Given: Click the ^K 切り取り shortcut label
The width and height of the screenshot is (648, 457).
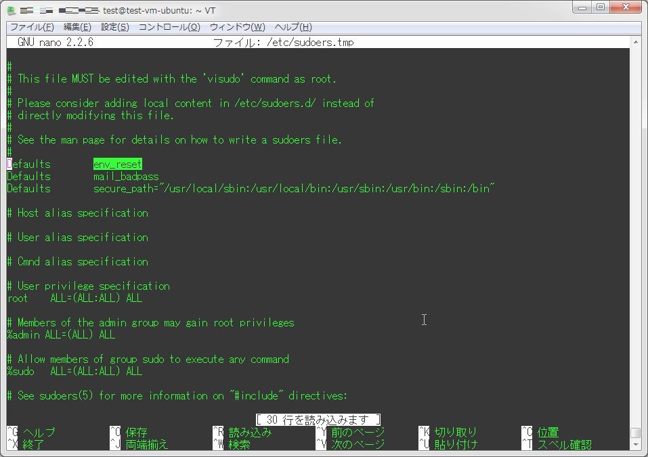Looking at the screenshot, I should (448, 432).
